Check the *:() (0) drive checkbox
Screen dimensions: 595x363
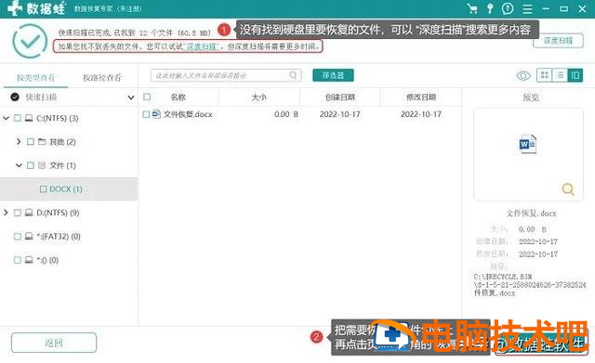(18, 260)
